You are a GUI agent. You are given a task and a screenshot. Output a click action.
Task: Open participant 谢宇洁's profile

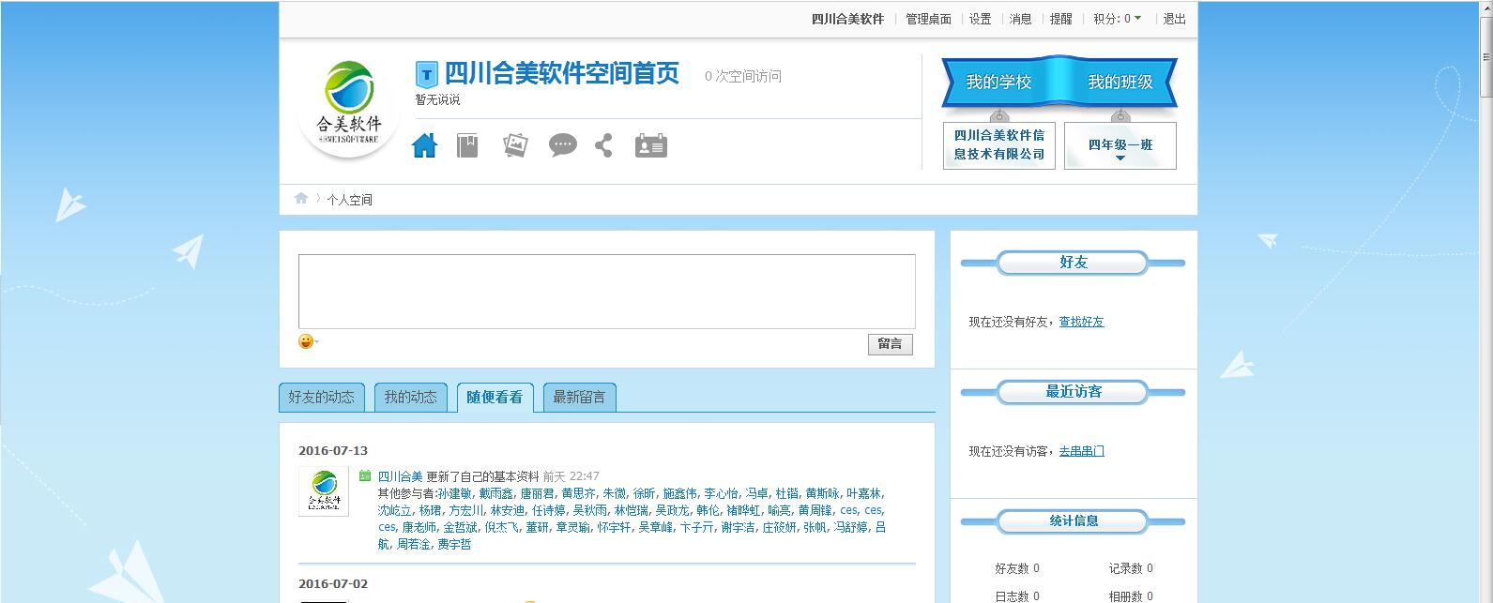point(738,527)
